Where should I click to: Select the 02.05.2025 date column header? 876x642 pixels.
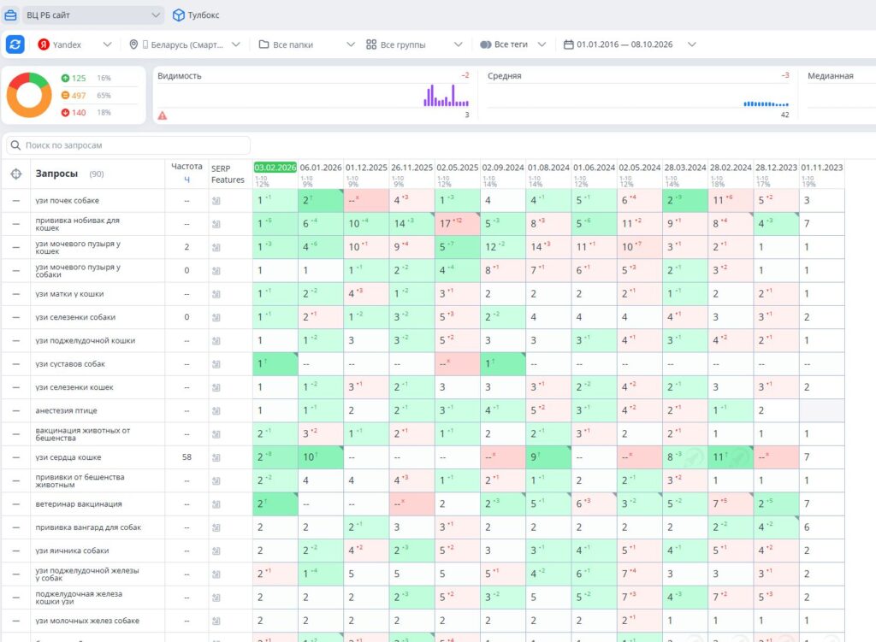[458, 168]
